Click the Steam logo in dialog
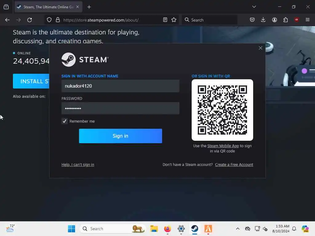The width and height of the screenshot is (315, 236). point(85,60)
